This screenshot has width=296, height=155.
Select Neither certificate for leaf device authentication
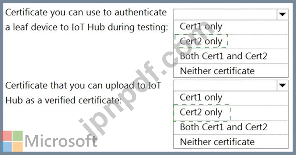tap(231, 70)
